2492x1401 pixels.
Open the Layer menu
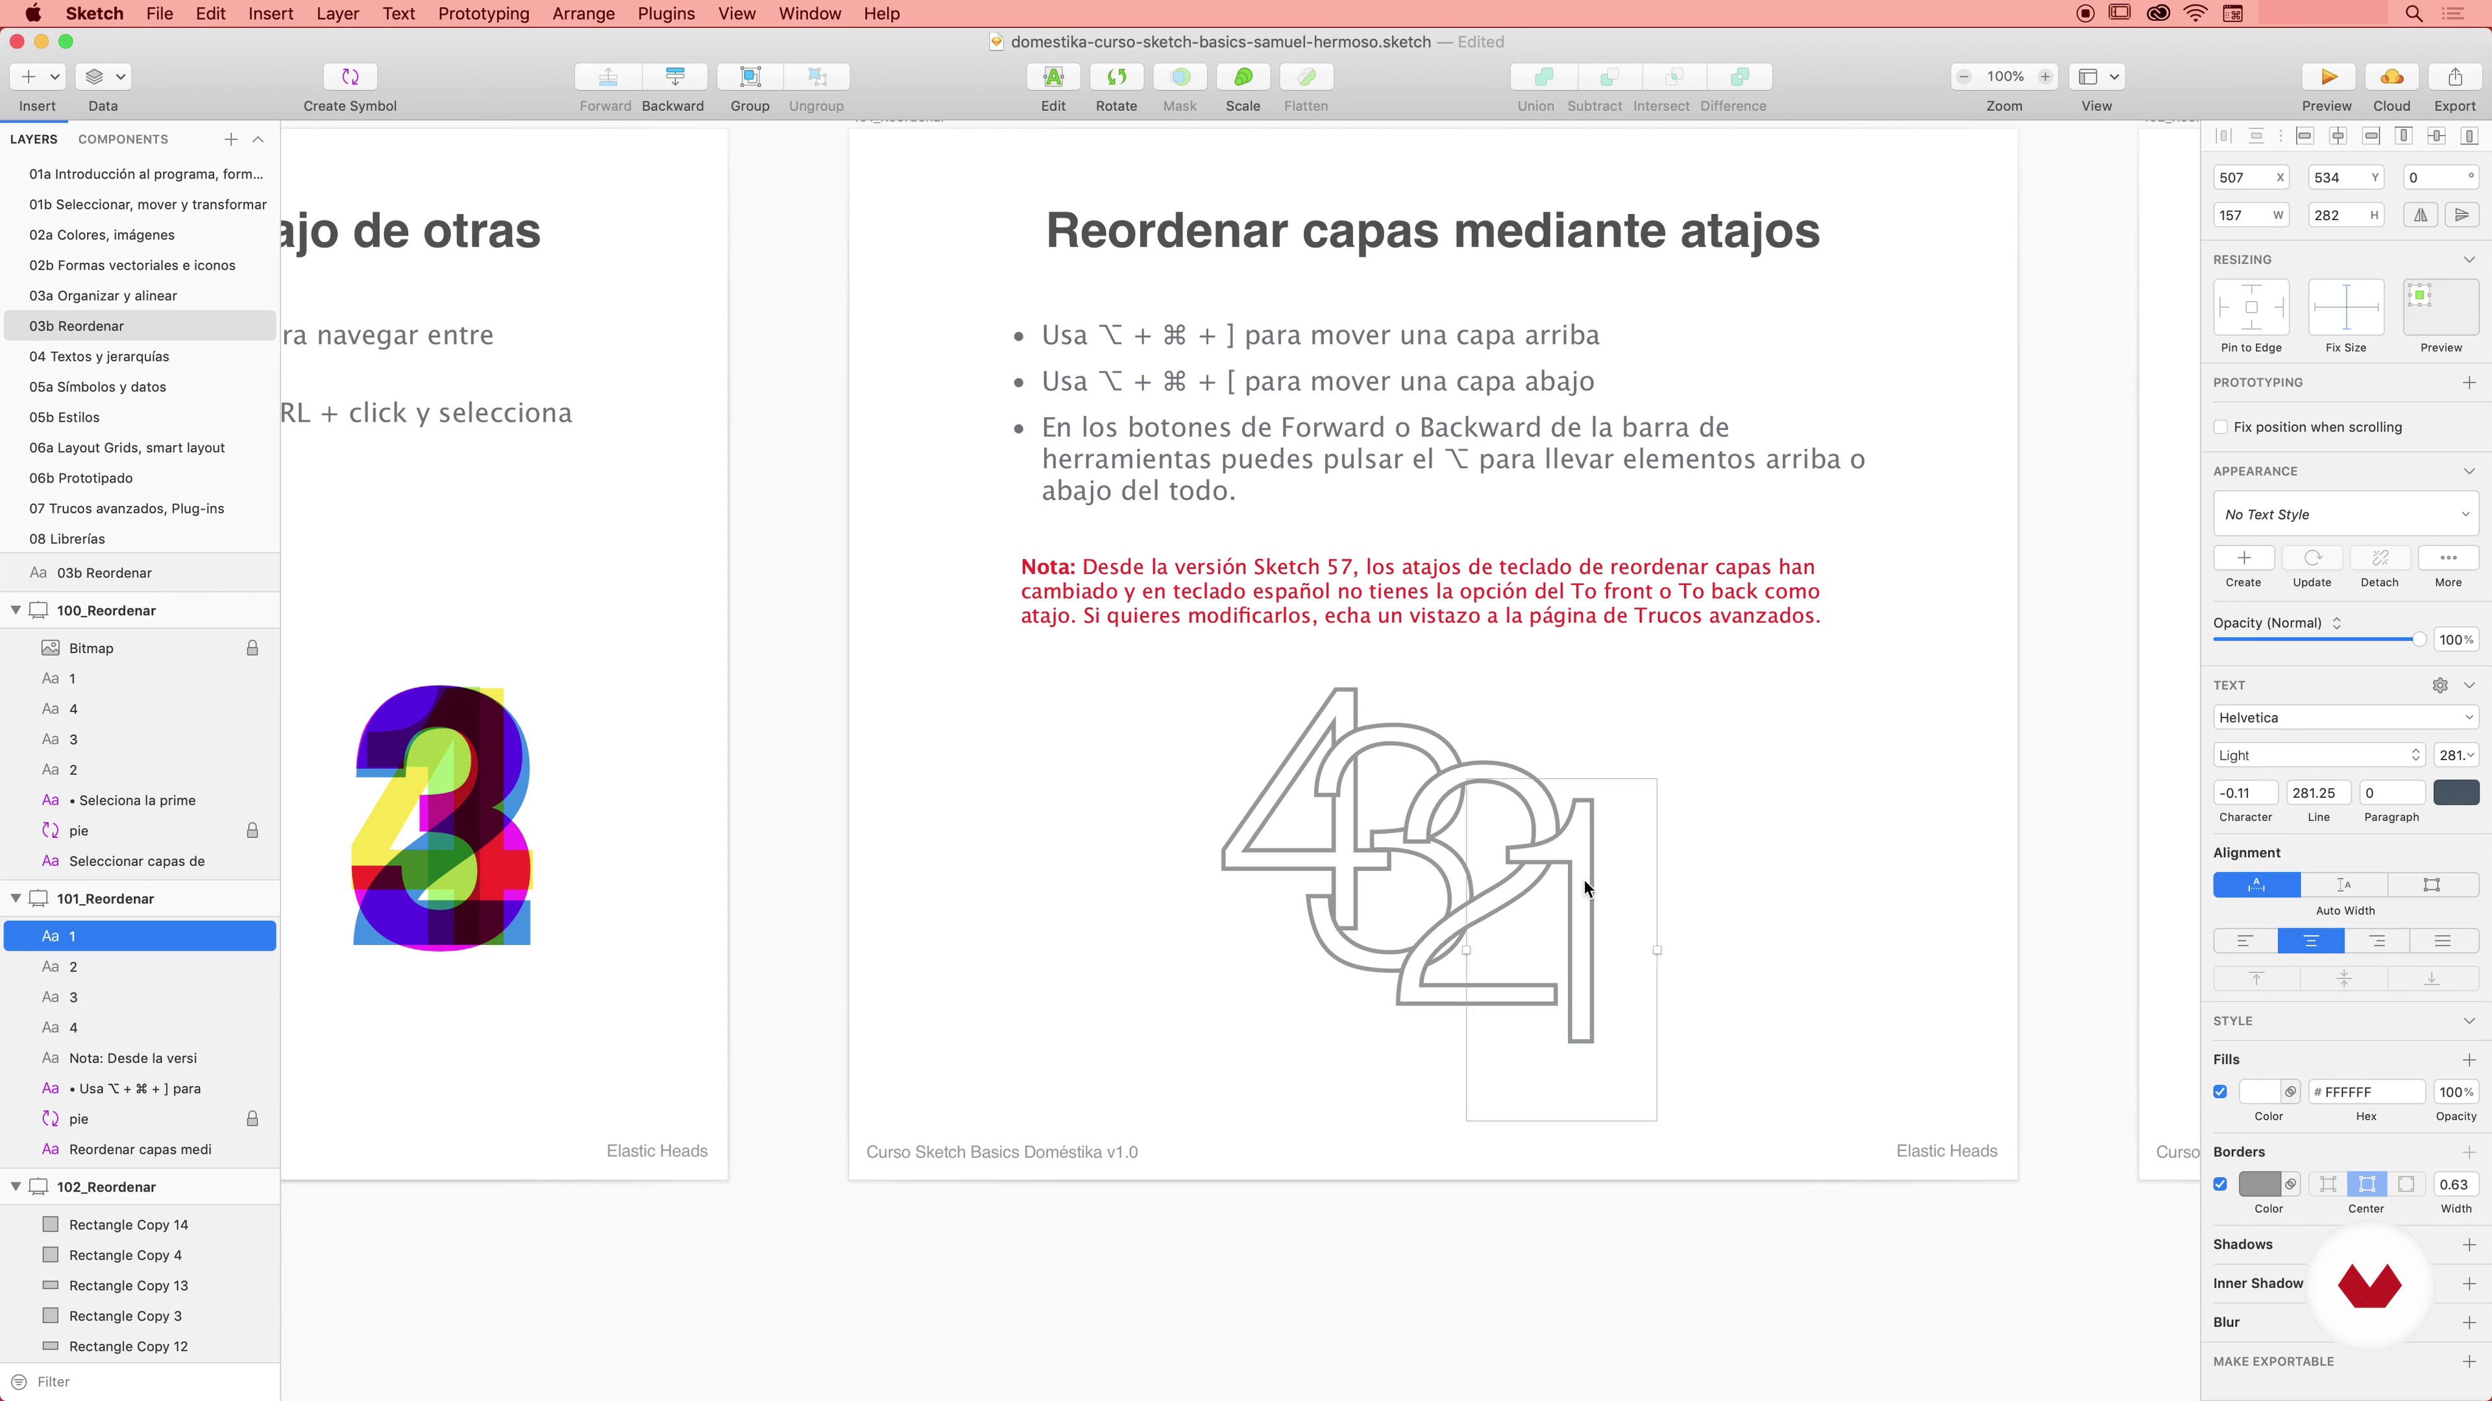(337, 14)
